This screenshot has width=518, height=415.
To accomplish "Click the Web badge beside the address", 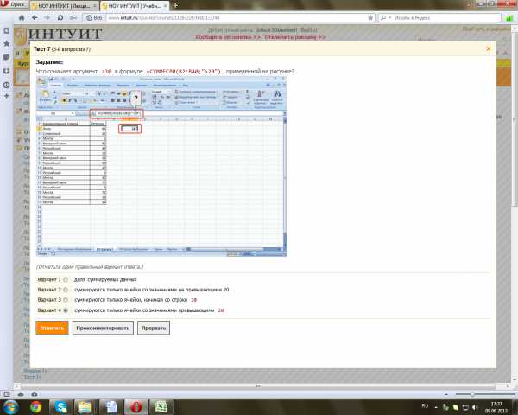I will coord(94,17).
